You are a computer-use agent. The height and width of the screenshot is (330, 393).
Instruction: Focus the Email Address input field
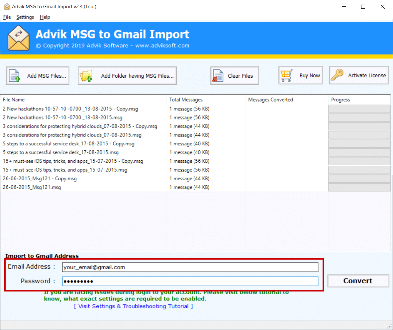[190, 267]
